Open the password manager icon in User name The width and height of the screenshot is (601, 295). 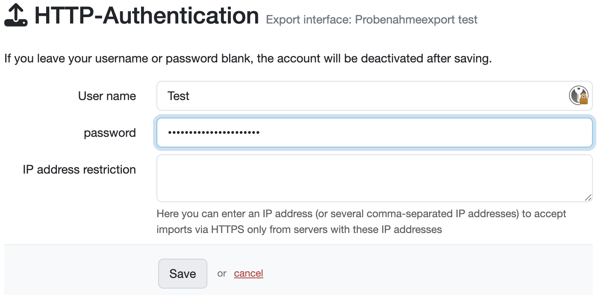578,96
